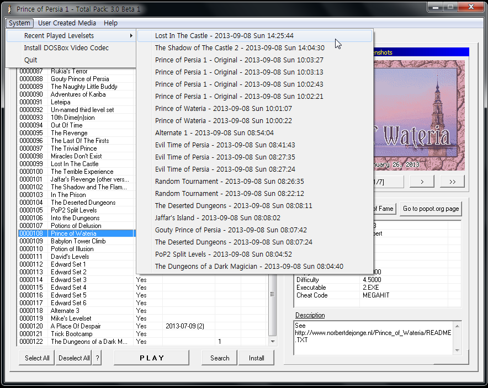The image size is (488, 388).
Task: Choose recent PoP2 Split Levels 08:04:52
Action: click(x=254, y=254)
